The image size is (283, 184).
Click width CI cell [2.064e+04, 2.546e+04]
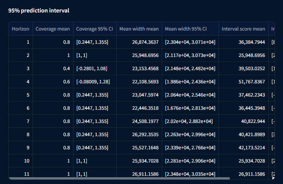(x=190, y=95)
